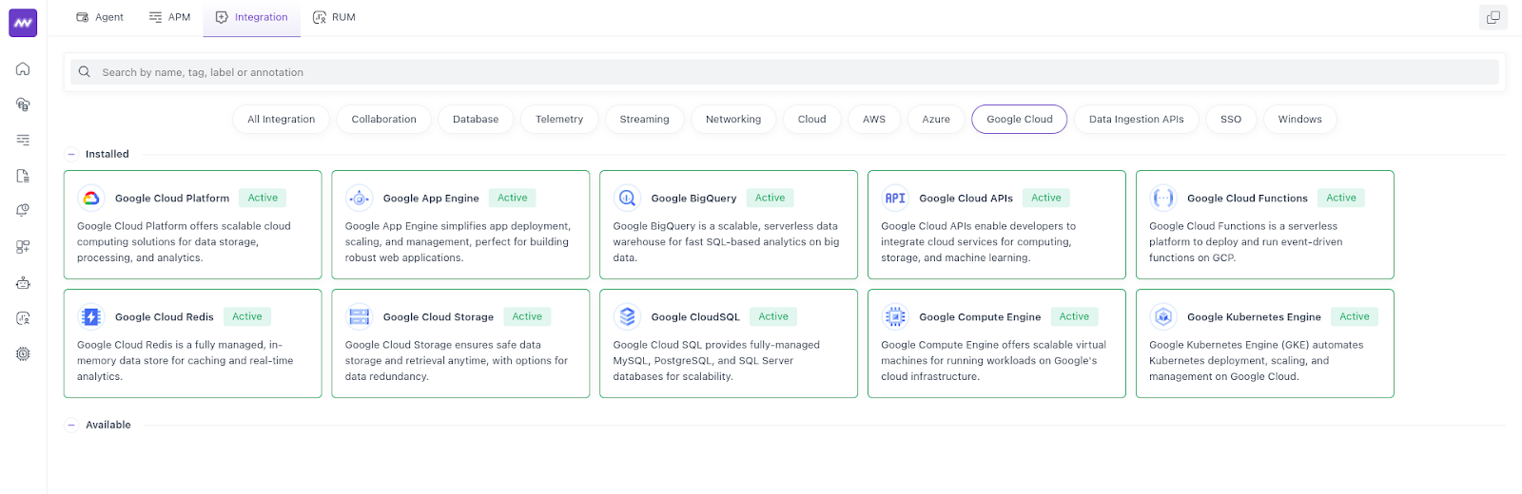Open the Google Compute Engine card title
The image size is (1522, 494).
(980, 317)
